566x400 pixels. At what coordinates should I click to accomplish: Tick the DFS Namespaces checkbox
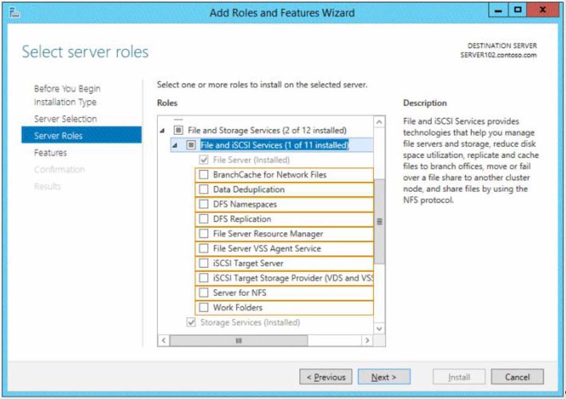pyautogui.click(x=204, y=204)
